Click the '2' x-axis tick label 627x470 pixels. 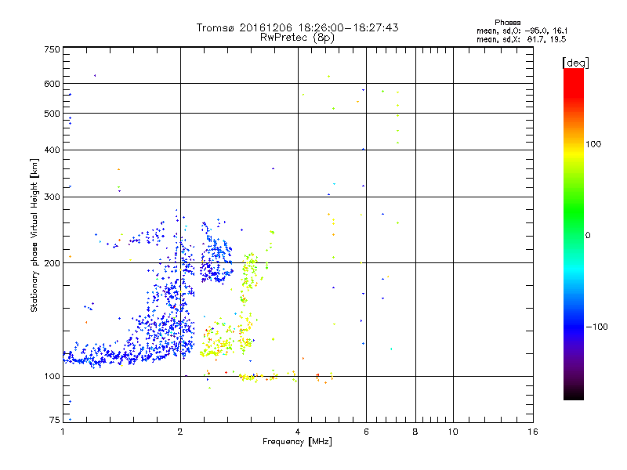(x=180, y=432)
